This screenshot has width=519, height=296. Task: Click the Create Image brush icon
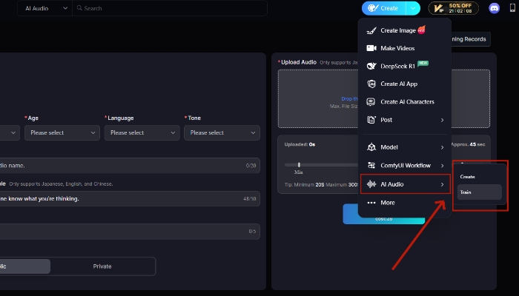(x=371, y=30)
